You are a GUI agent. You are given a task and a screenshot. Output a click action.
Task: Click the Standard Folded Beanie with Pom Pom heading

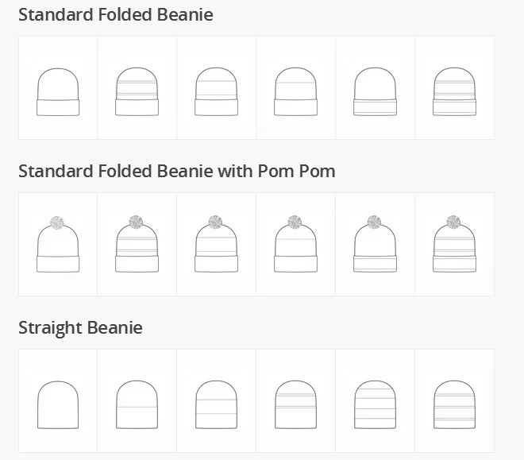tap(176, 171)
